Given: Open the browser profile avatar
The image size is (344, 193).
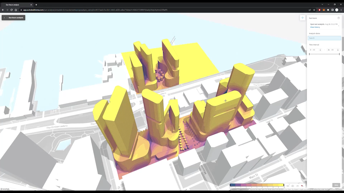Looking at the screenshot, I should (337, 10).
